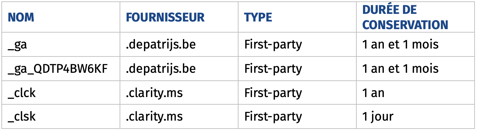Image resolution: width=477 pixels, height=131 pixels.
Task: Click First-party in the _ga_QDTP4BW6KF row
Action: (273, 69)
